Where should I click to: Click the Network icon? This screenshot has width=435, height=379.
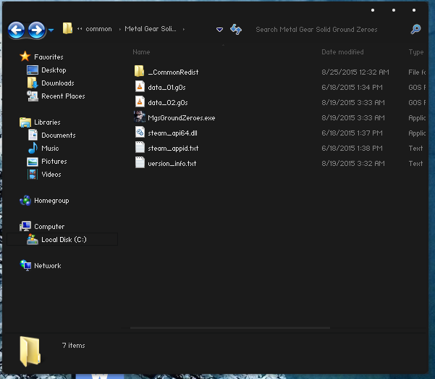(x=25, y=265)
